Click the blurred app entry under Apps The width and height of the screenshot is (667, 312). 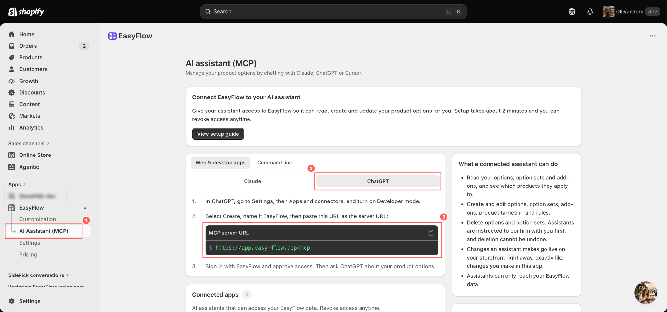pos(36,196)
